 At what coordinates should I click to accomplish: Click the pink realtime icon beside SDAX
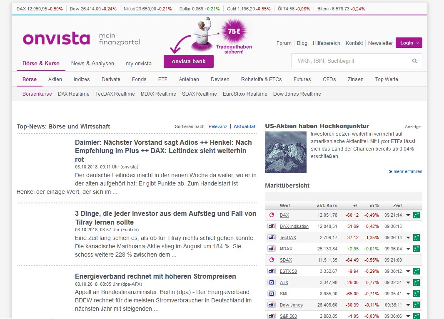click(x=272, y=260)
